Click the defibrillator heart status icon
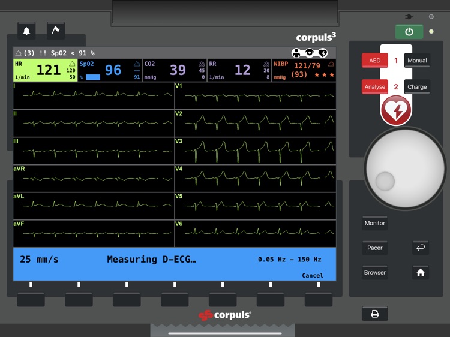The height and width of the screenshot is (337, 450). pos(323,53)
